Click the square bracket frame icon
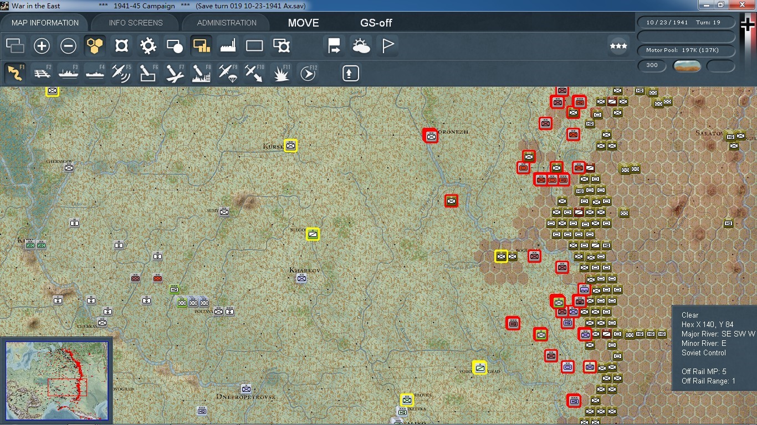This screenshot has height=425, width=757. pos(121,46)
